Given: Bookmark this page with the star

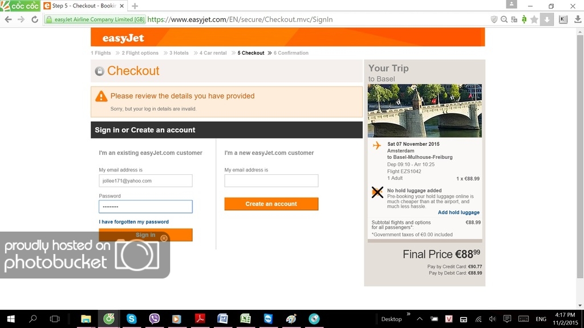Looking at the screenshot, I should tap(534, 19).
